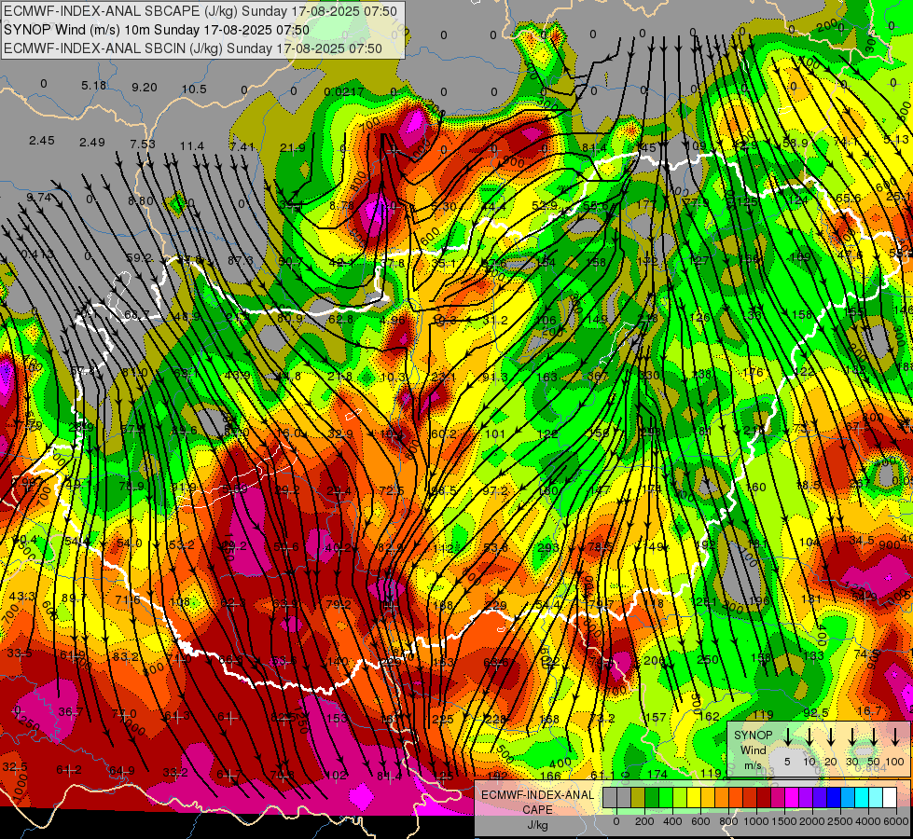Click the map value 9.74
This screenshot has height=839, width=913.
[x=39, y=198]
